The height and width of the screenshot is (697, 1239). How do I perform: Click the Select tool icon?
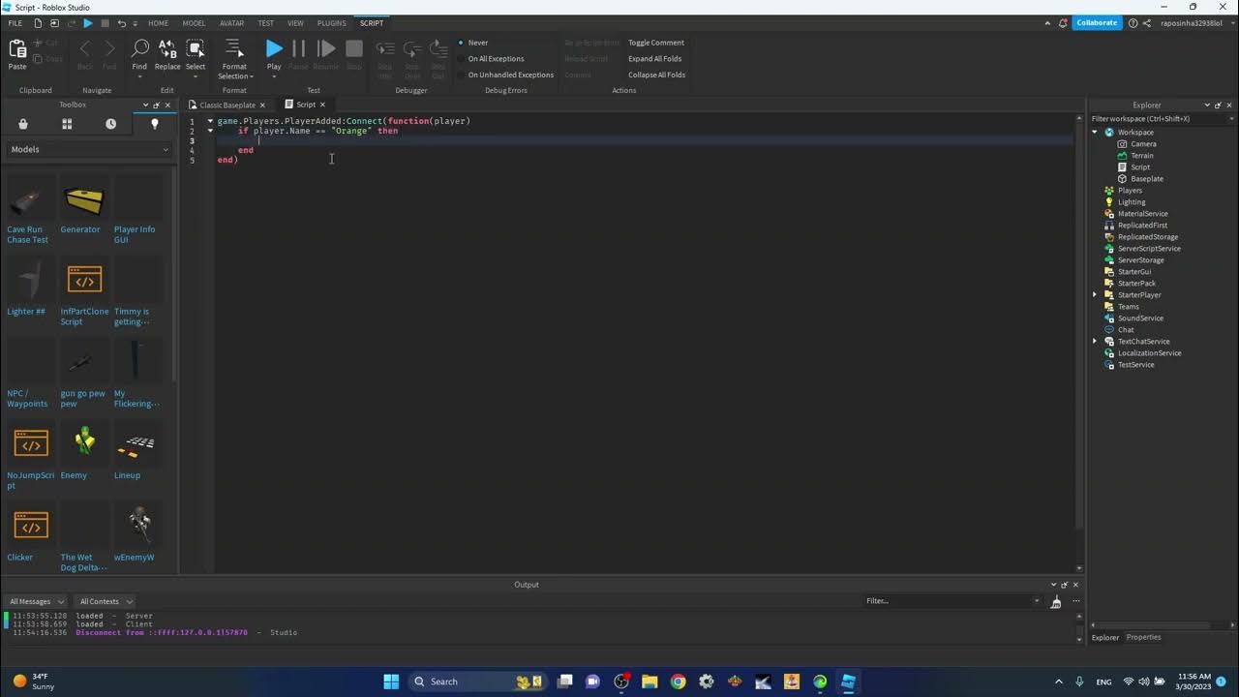click(196, 49)
